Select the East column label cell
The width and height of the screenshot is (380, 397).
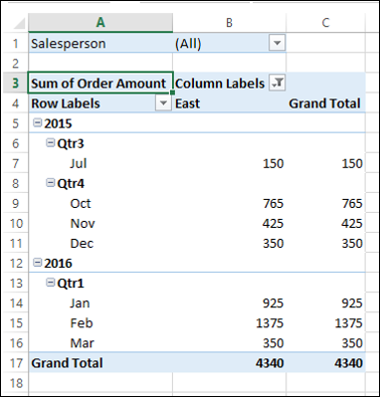[x=229, y=103]
